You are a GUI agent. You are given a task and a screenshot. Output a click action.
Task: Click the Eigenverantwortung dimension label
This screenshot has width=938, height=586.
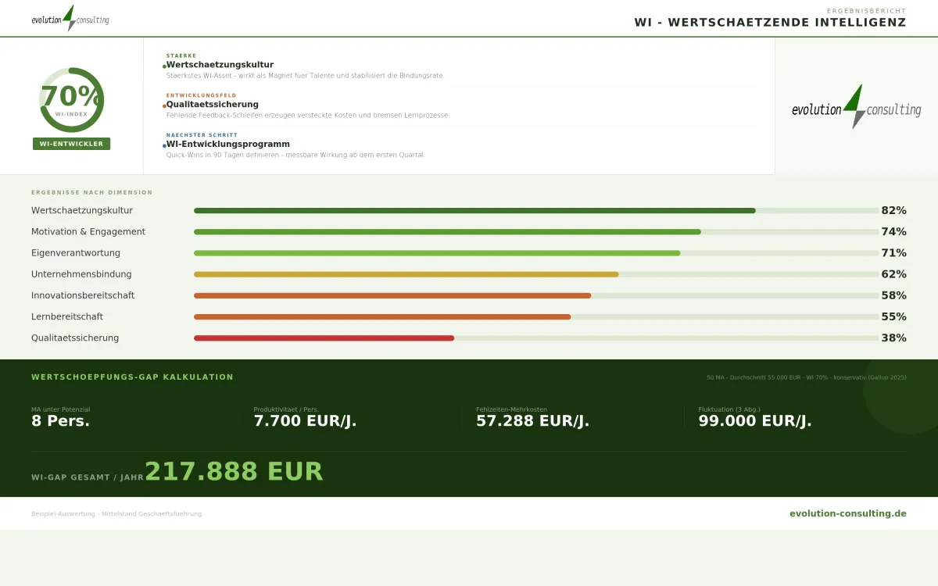tap(76, 253)
